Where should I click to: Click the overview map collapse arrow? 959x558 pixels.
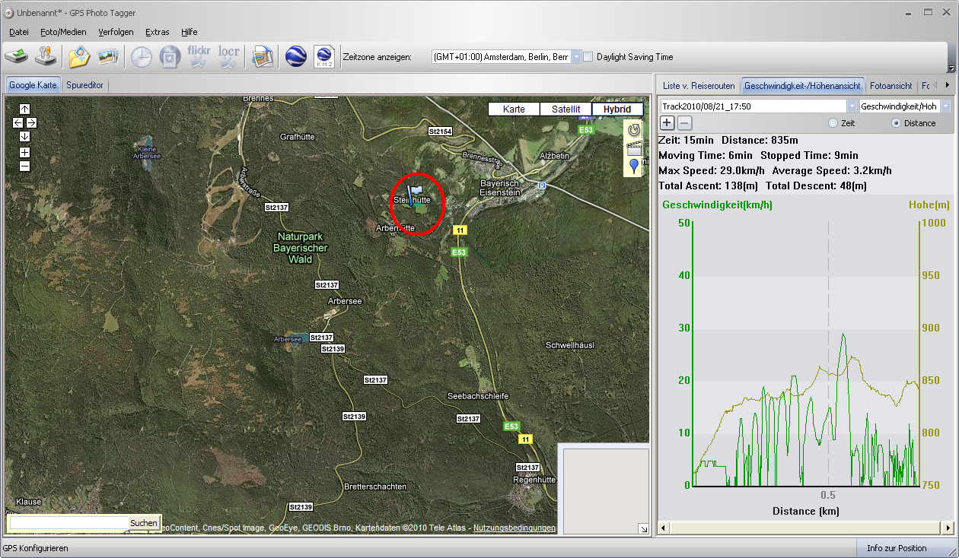(643, 528)
